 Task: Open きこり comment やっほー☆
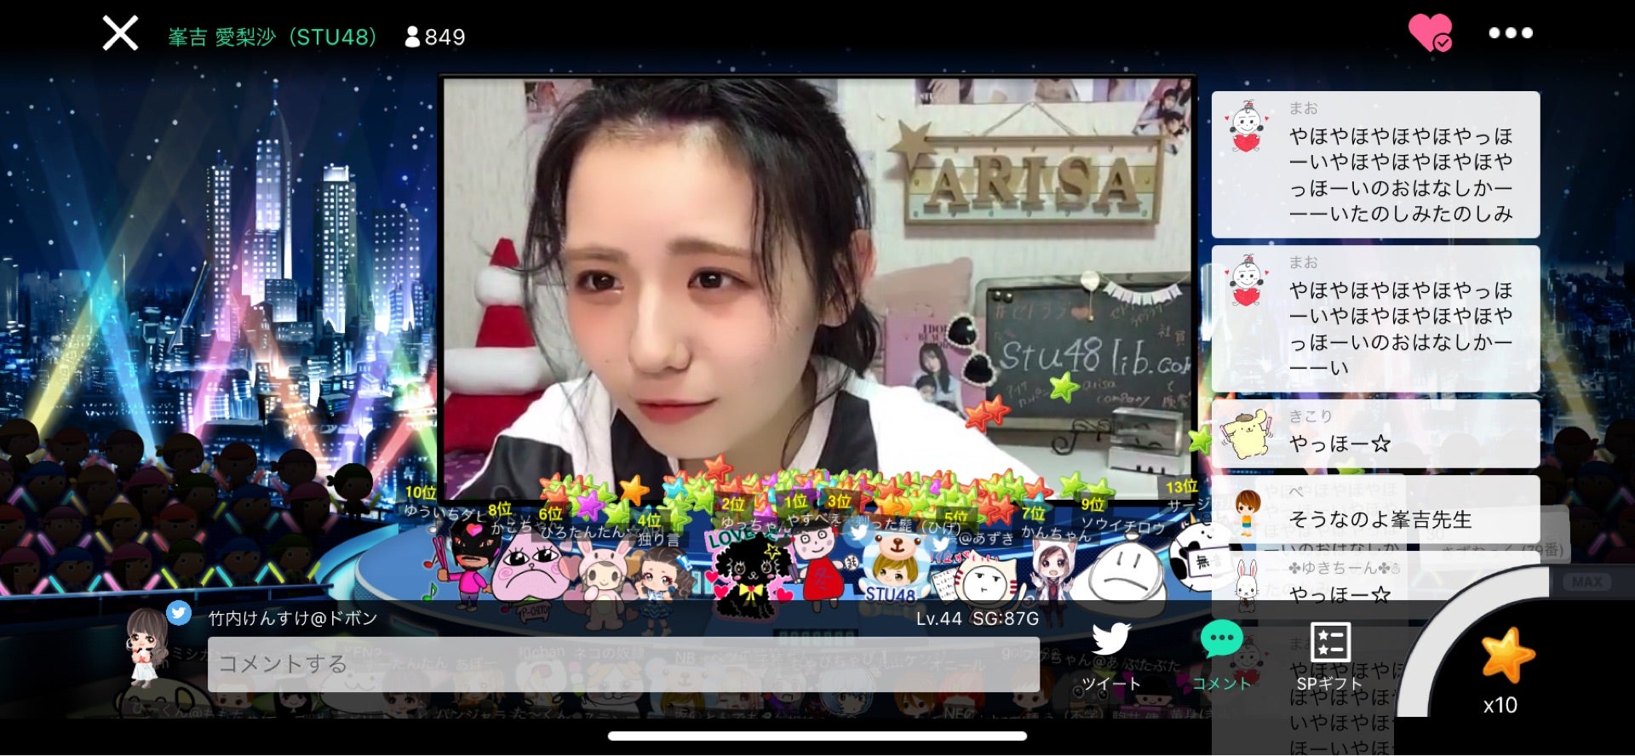coord(1375,433)
